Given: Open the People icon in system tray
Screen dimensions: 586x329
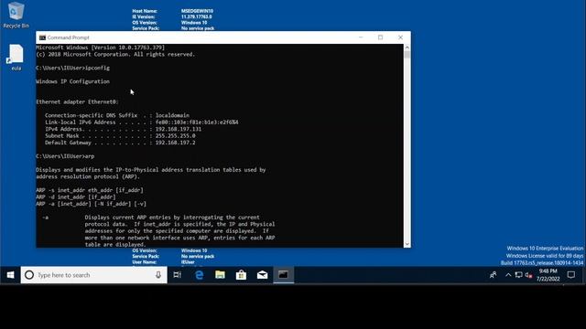Looking at the screenshot, I should (x=493, y=275).
